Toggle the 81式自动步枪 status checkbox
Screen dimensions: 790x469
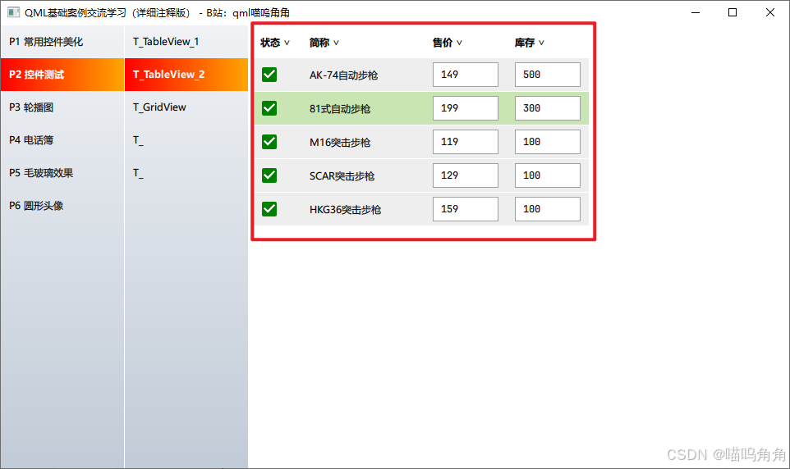coord(269,108)
